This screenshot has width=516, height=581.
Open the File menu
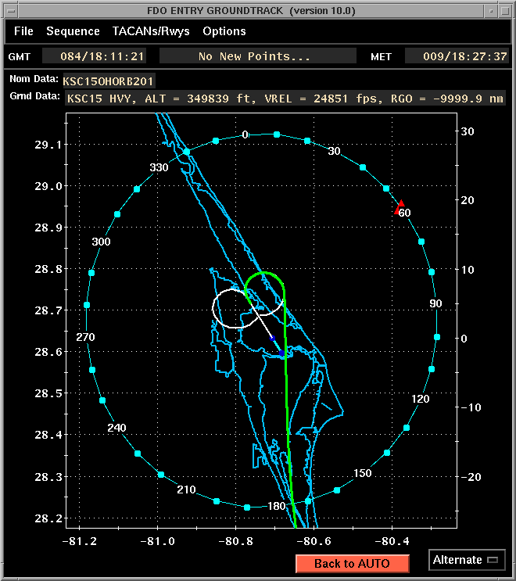coord(23,31)
